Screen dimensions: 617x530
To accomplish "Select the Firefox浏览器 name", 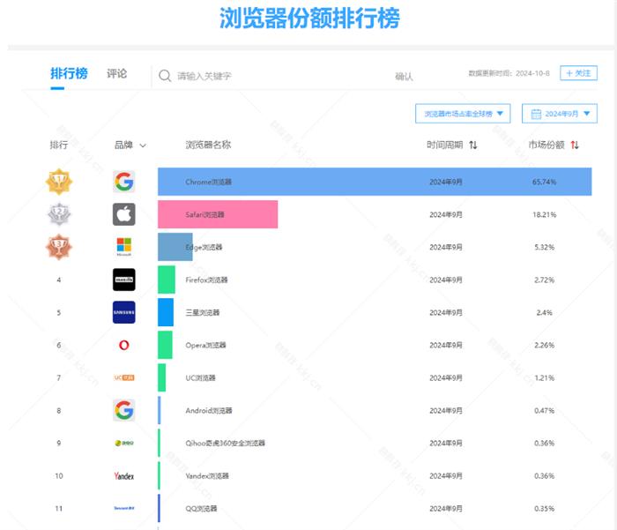I will [206, 280].
